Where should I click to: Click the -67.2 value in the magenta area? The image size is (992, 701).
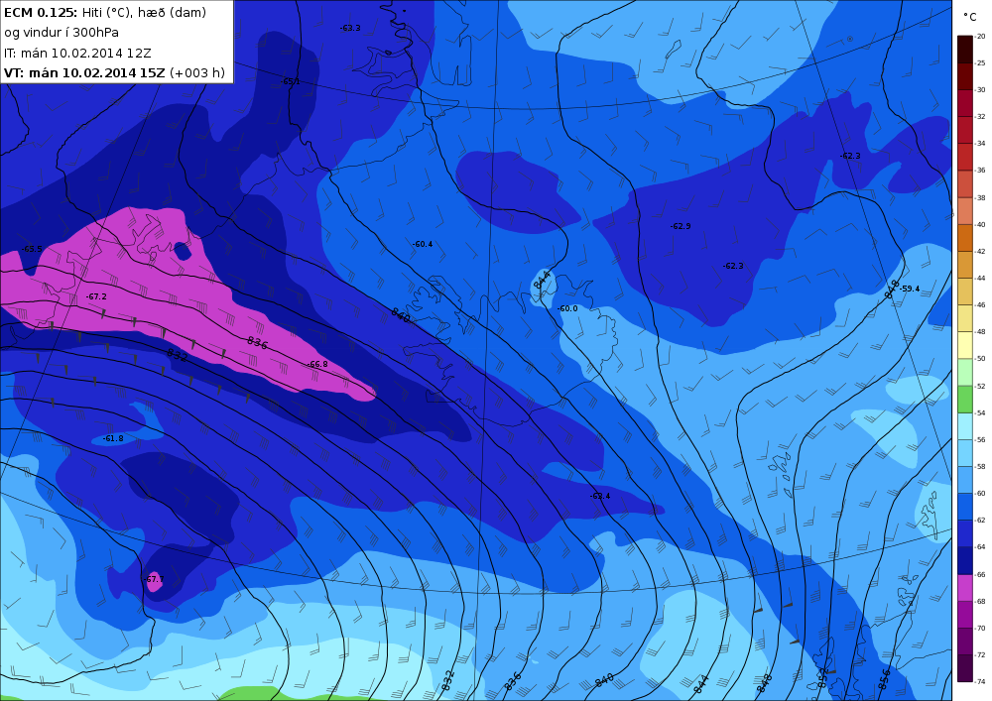coord(96,296)
